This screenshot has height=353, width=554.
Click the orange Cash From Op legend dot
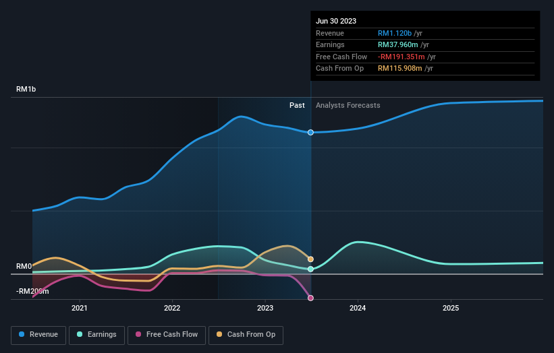219,334
